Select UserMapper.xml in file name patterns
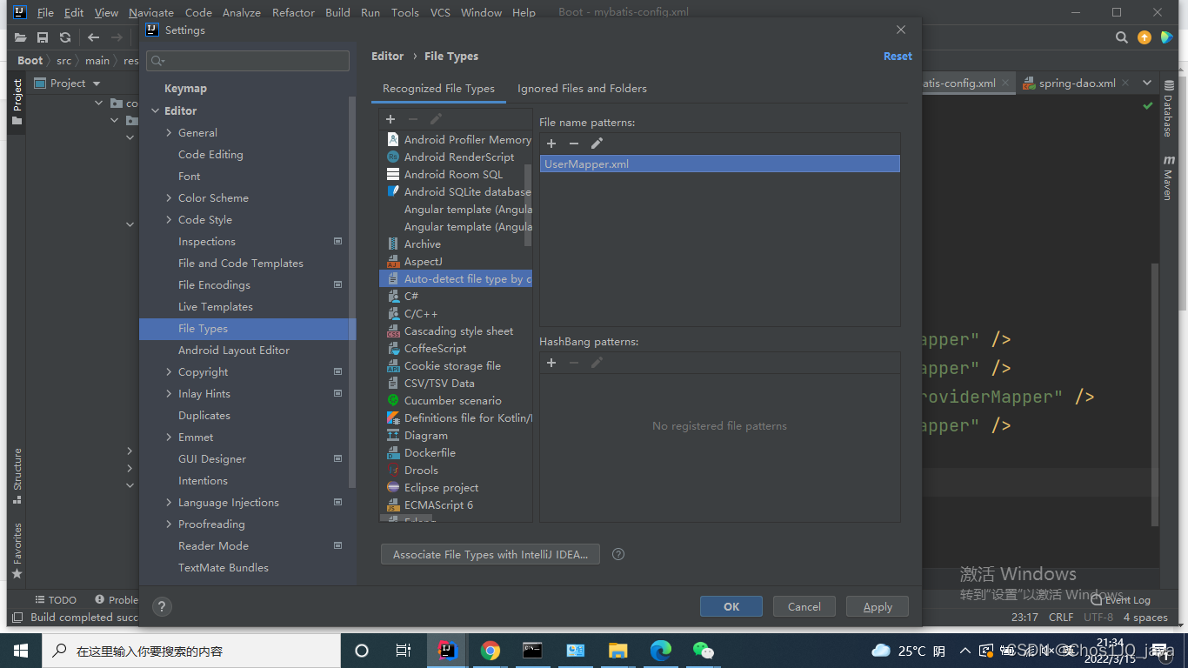Image resolution: width=1188 pixels, height=668 pixels. point(719,164)
